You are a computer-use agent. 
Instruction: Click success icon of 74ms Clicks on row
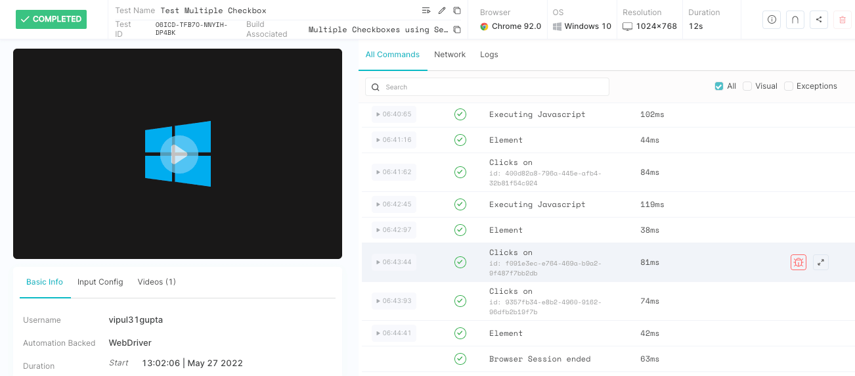coord(460,301)
